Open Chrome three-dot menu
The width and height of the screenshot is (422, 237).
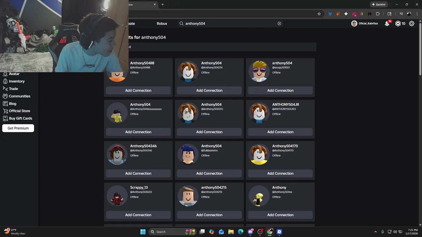(x=416, y=14)
